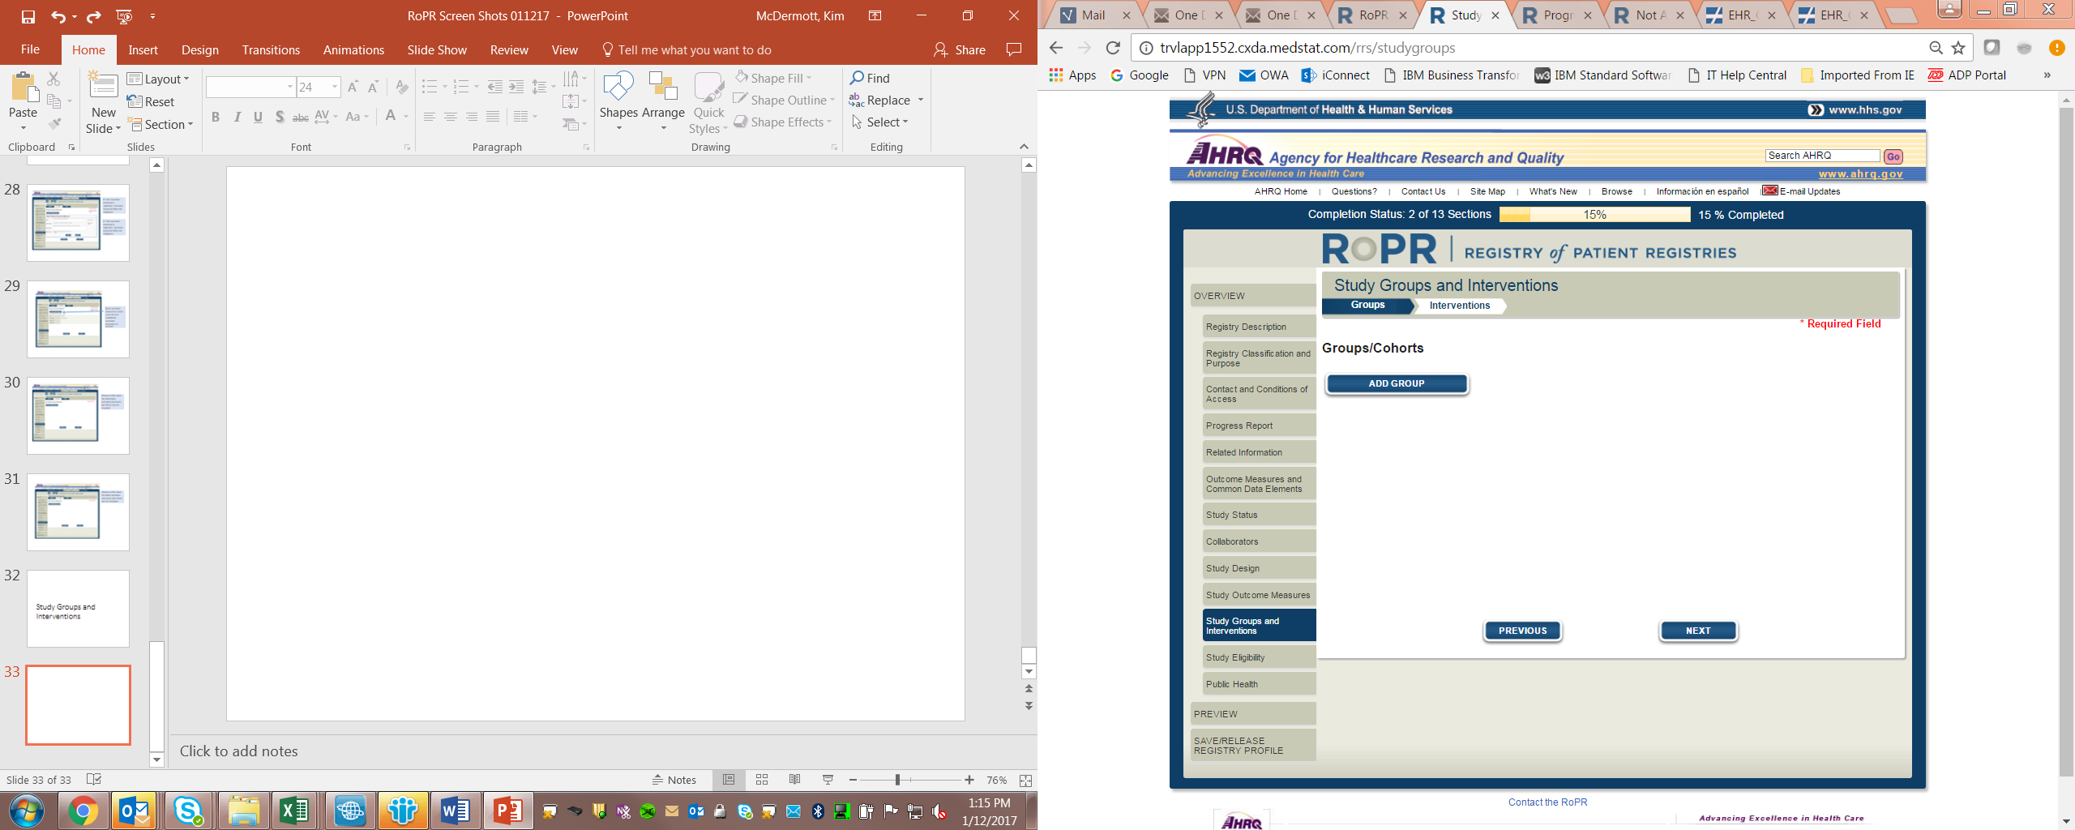Open the Insert ribbon tab

143,50
